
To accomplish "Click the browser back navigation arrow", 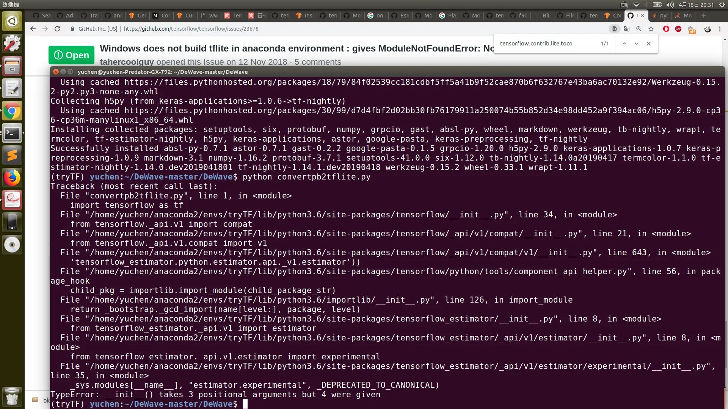I will (x=33, y=28).
